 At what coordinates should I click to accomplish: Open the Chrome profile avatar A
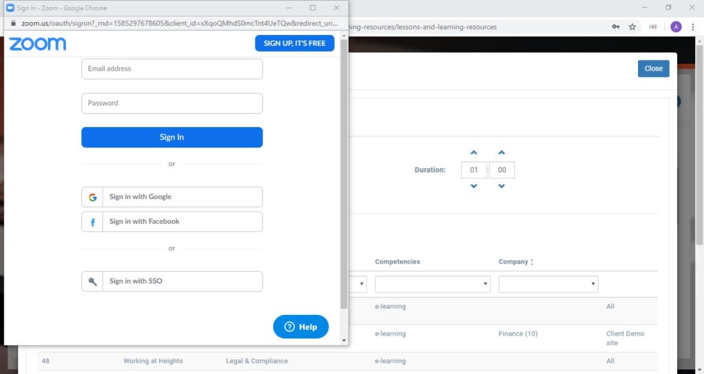(x=676, y=27)
